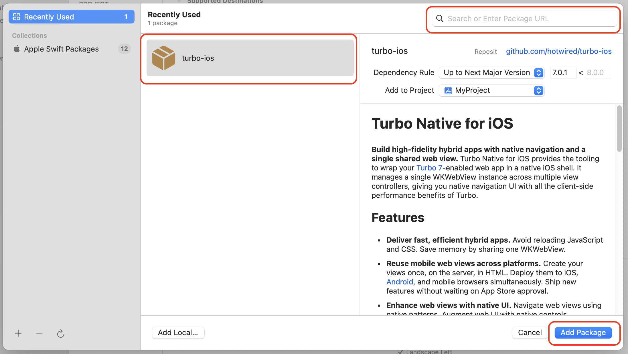
Task: Remove collection with the minus icon
Action: pos(39,333)
